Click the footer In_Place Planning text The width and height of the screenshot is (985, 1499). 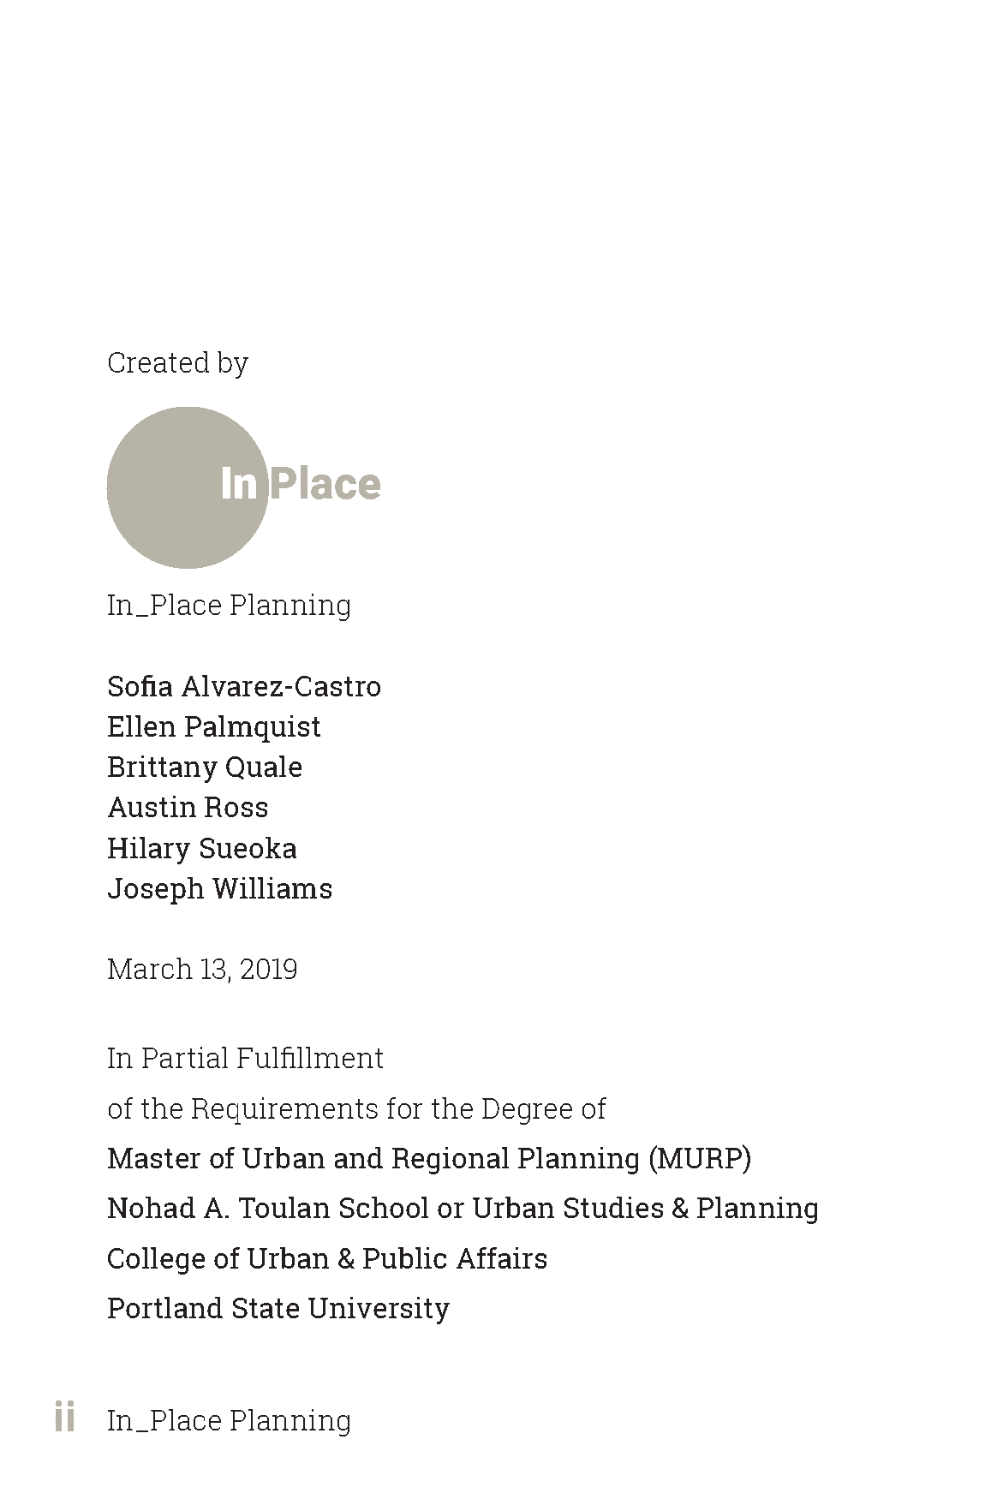229,1421
